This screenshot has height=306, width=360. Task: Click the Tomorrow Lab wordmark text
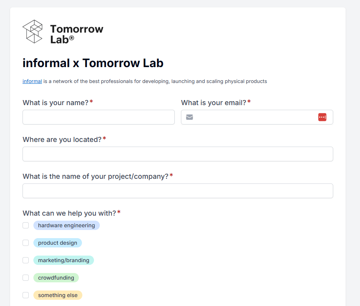pos(77,34)
